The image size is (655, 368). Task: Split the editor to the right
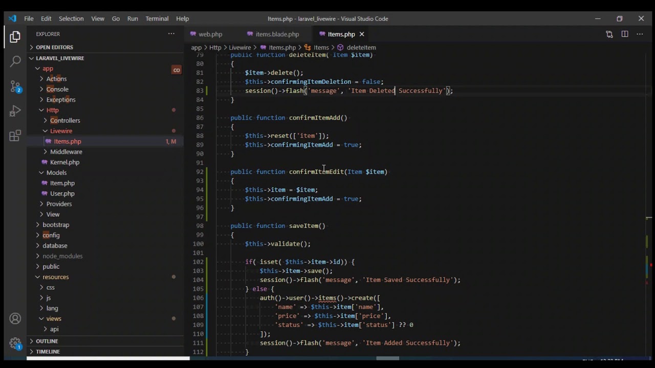(625, 34)
